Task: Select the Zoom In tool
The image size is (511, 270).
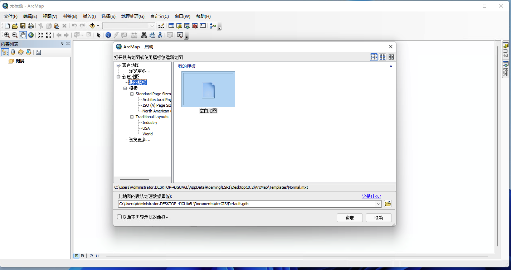Action: click(x=6, y=35)
